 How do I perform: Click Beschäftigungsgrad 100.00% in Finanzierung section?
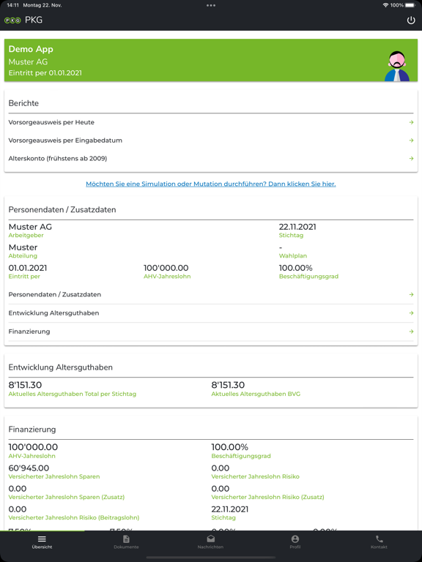click(x=229, y=447)
